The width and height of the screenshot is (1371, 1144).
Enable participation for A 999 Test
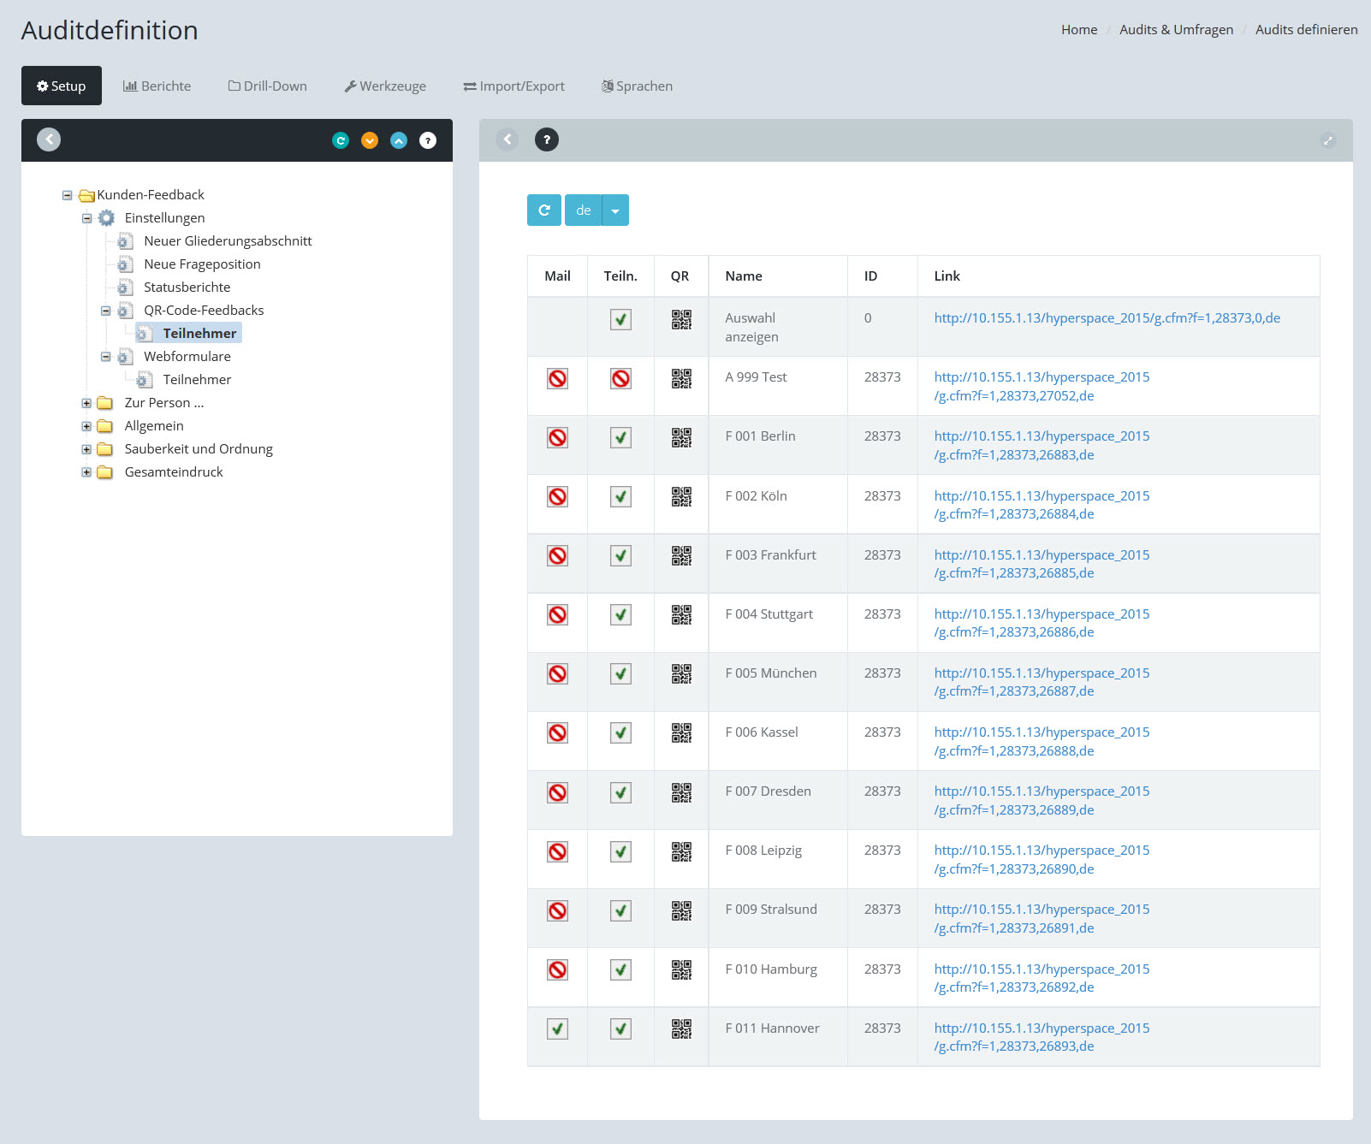(x=620, y=378)
